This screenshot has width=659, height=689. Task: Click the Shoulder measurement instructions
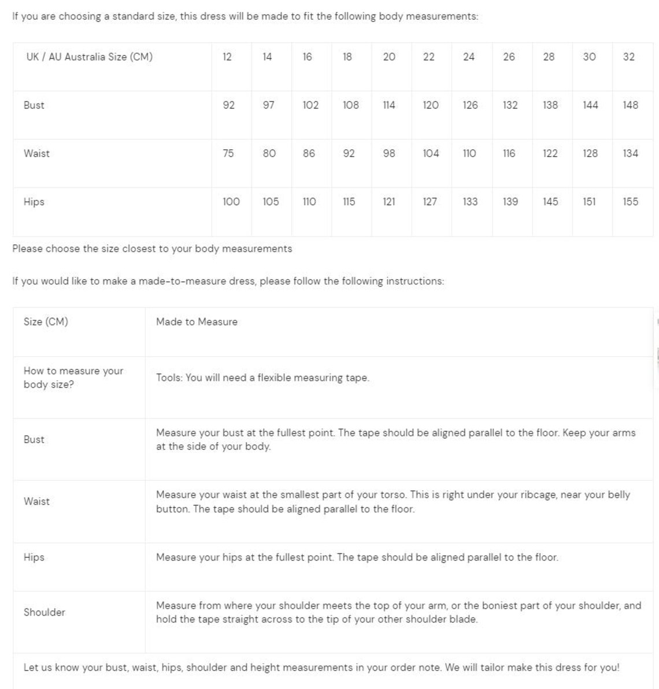(398, 612)
